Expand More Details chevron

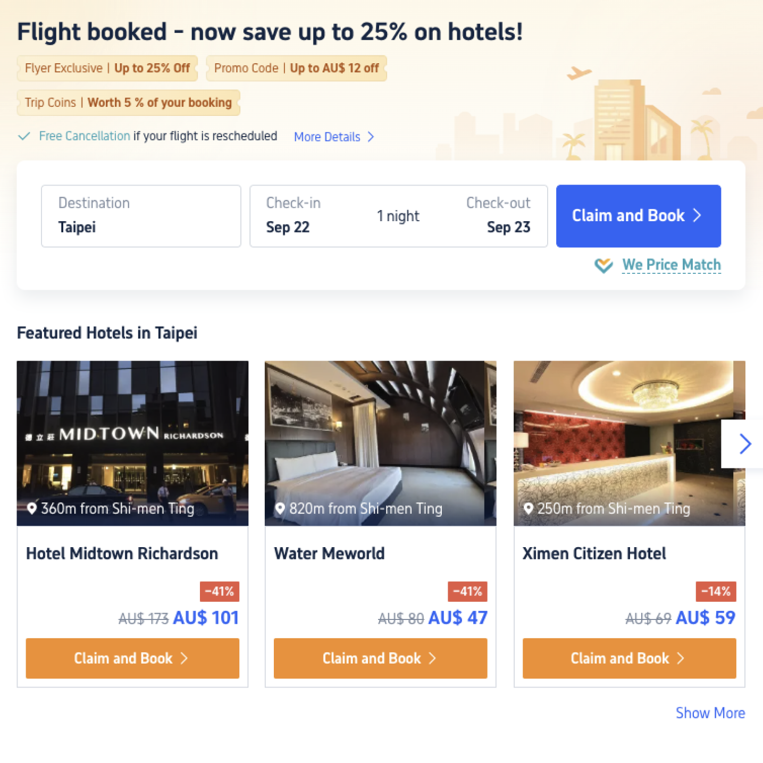(x=371, y=137)
